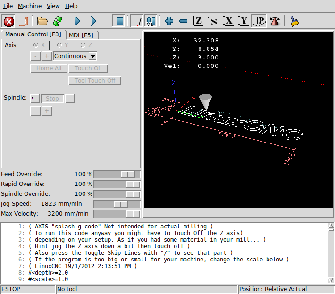Screen dimensions: 335x294
Task: Switch to MDI tab
Action: 81,35
